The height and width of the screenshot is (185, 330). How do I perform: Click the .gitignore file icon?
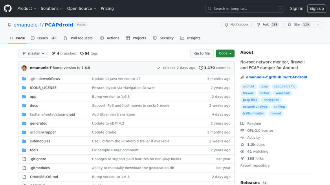(x=24, y=159)
